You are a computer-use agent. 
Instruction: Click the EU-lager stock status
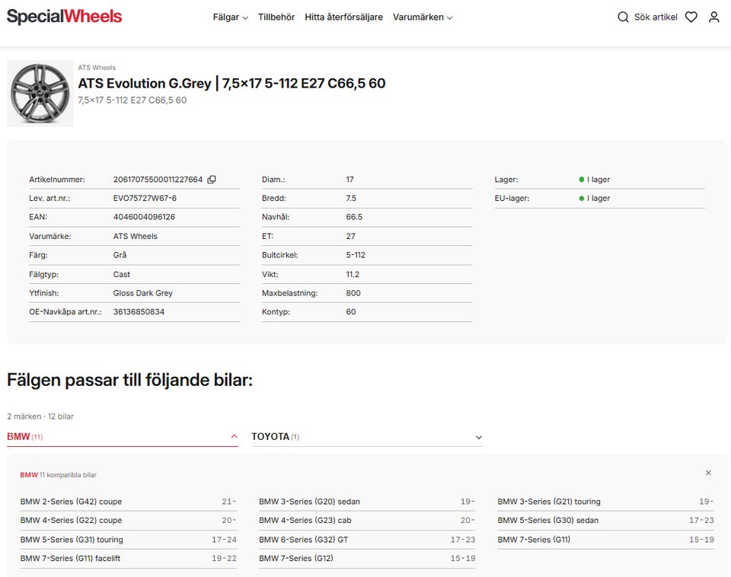595,198
